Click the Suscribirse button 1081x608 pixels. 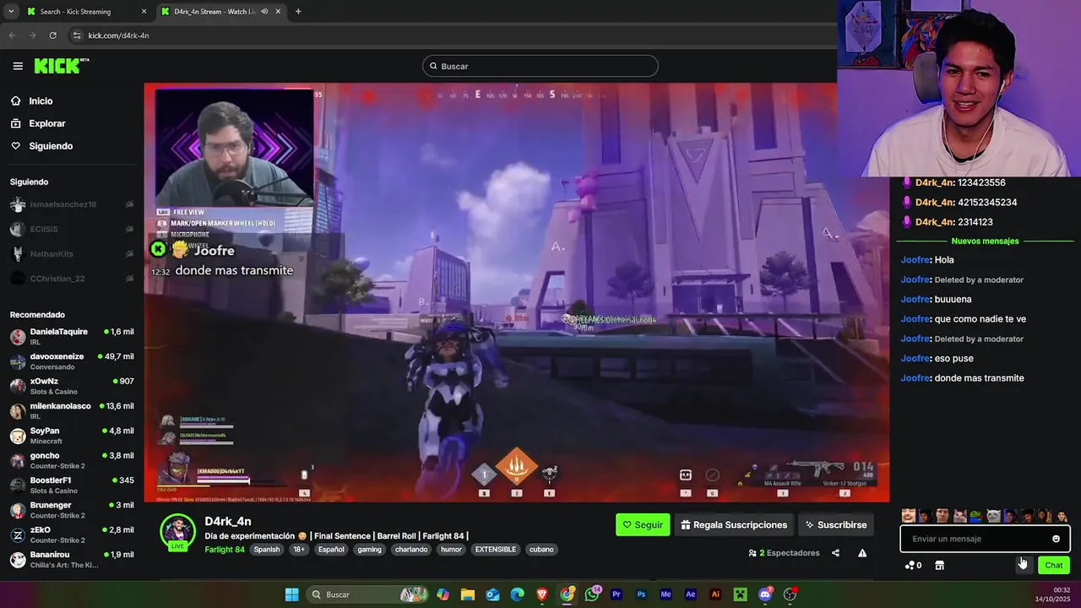pyautogui.click(x=835, y=524)
